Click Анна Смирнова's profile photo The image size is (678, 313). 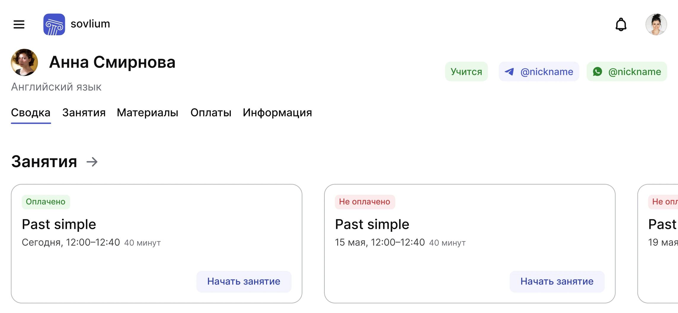click(24, 62)
